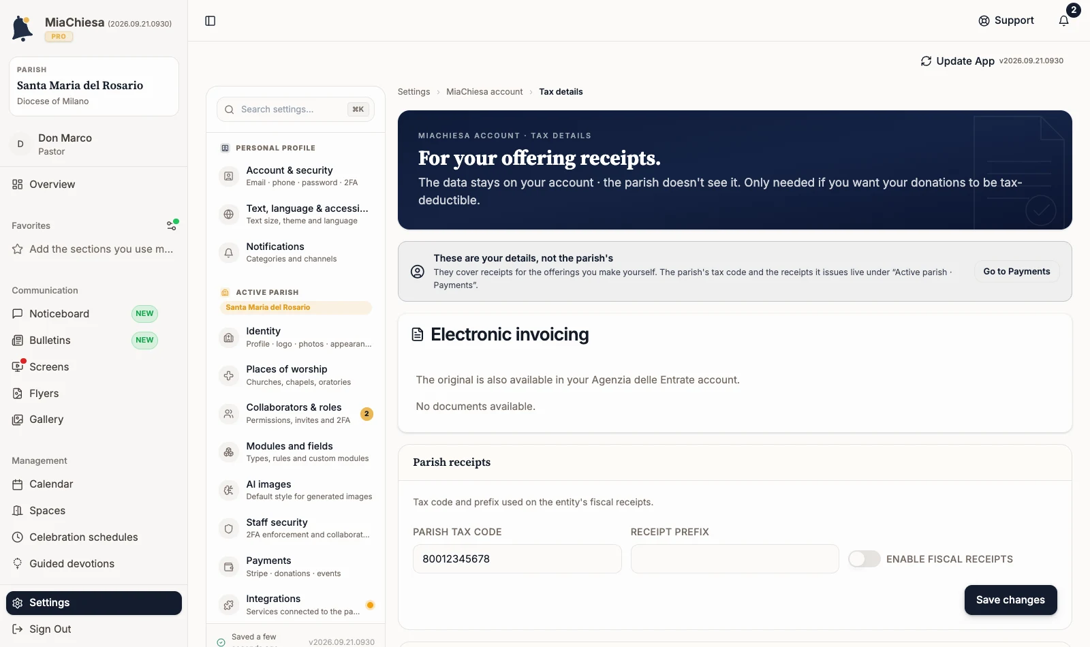Click the Santa Maria del Rosario active parish tag
Screen dimensions: 1090x647
point(296,308)
